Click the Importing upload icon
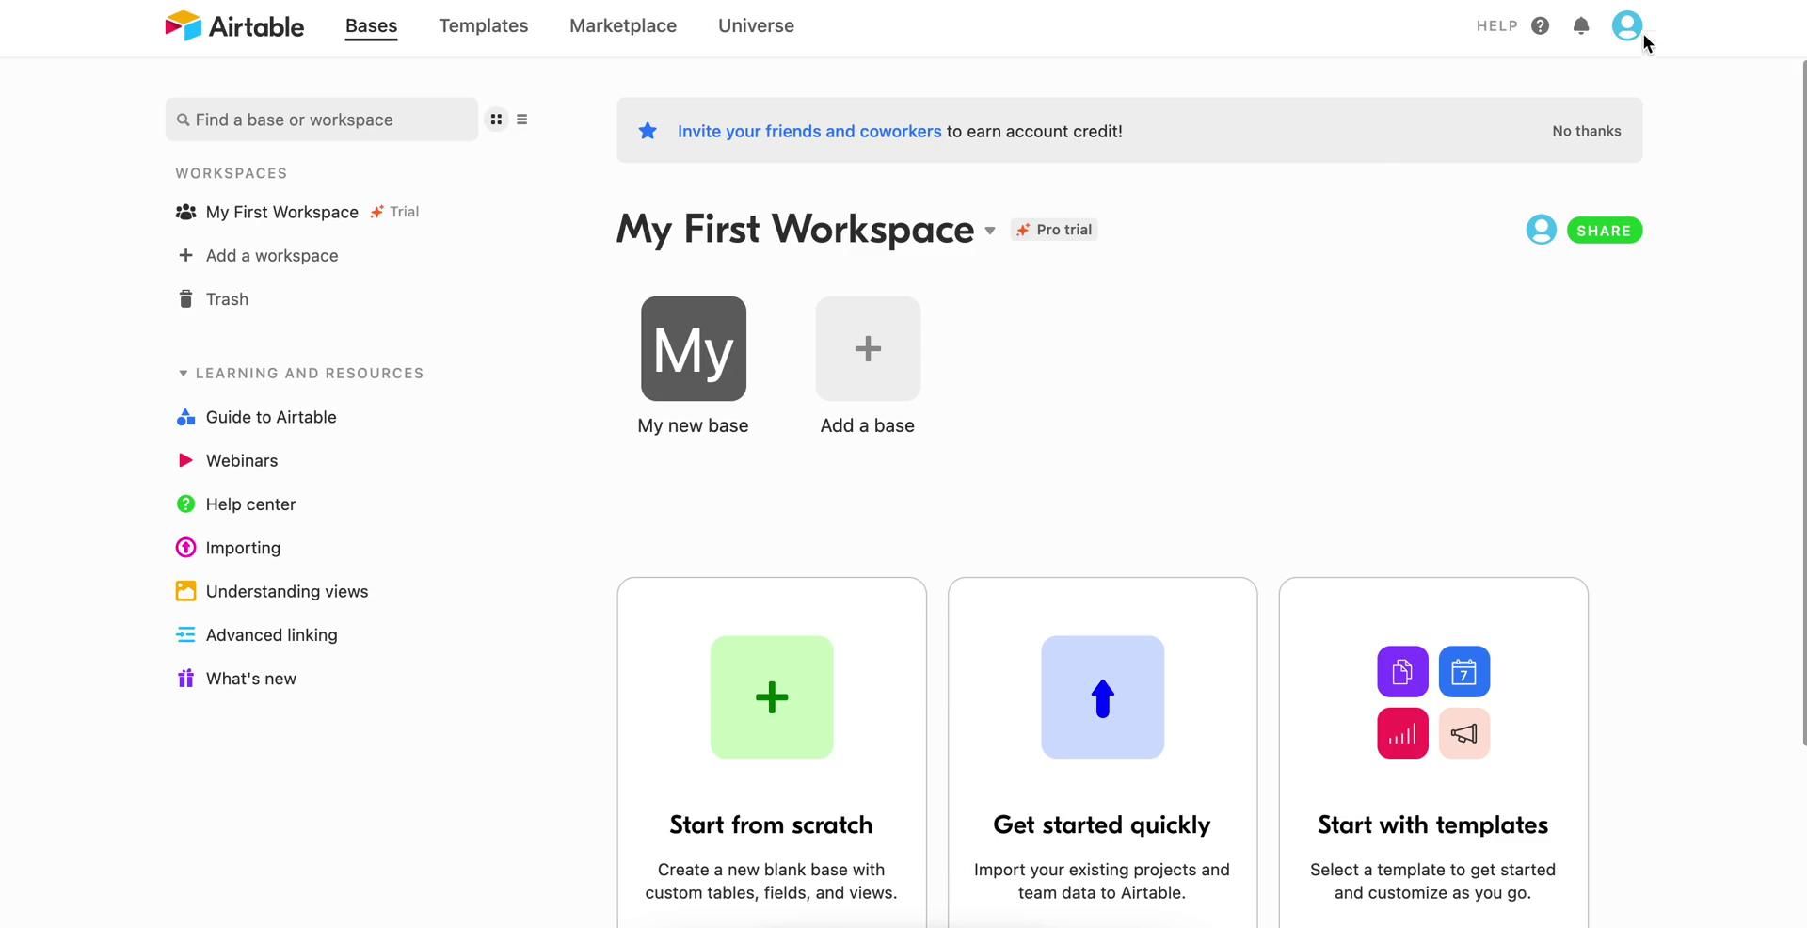1807x928 pixels. click(185, 548)
